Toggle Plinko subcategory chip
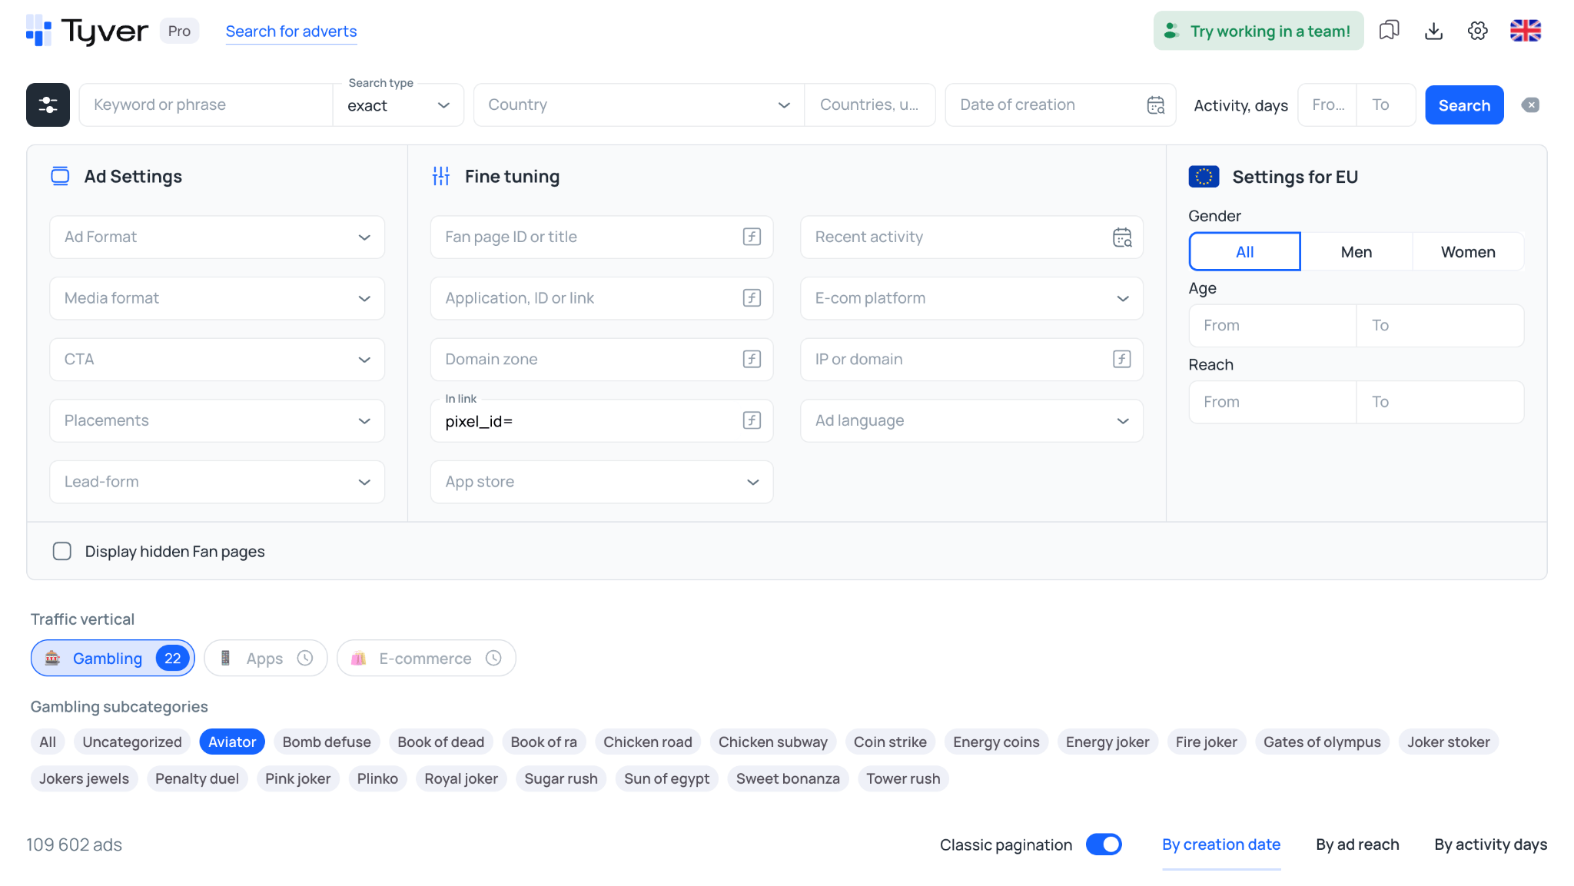The image size is (1574, 886). (x=377, y=778)
